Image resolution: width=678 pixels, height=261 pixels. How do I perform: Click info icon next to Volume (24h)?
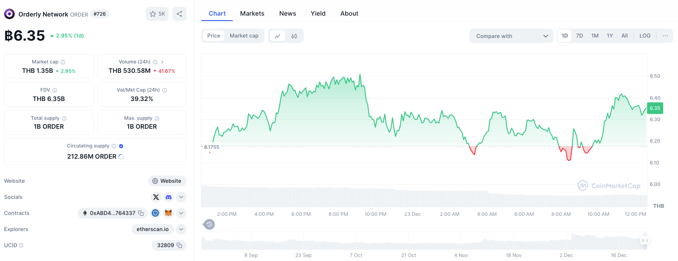155,62
